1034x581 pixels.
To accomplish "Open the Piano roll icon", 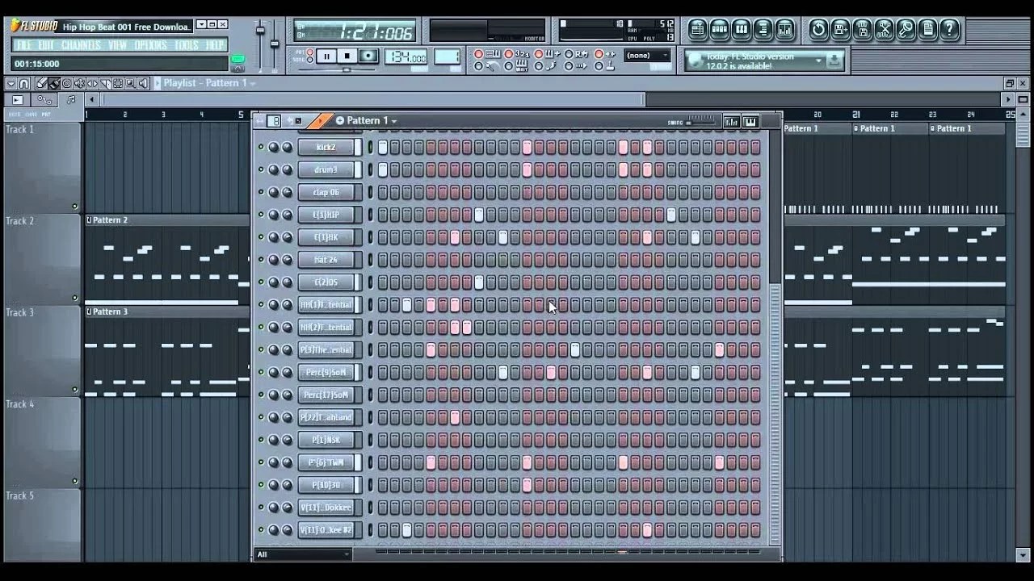I will pyautogui.click(x=740, y=30).
